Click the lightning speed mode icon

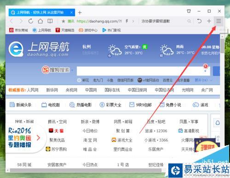127,21
